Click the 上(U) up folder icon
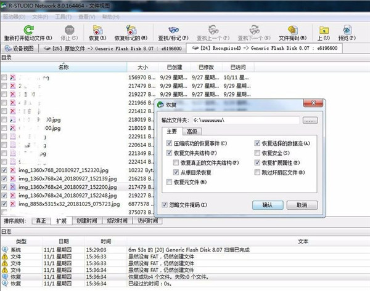This screenshot has height=291, width=370. click(324, 30)
